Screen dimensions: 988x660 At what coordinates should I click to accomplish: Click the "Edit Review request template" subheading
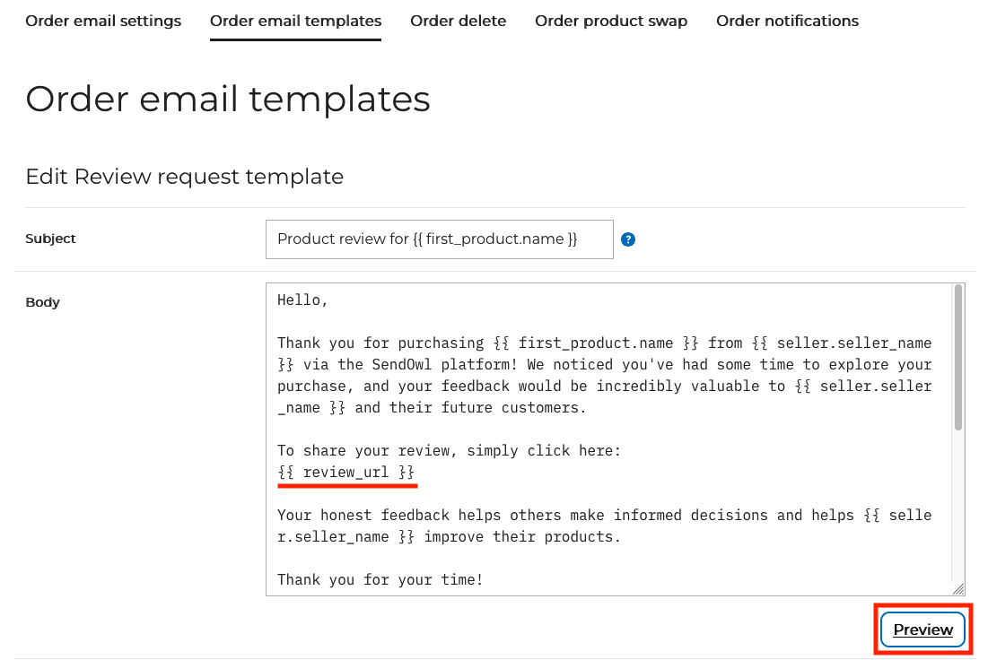pyautogui.click(x=185, y=177)
